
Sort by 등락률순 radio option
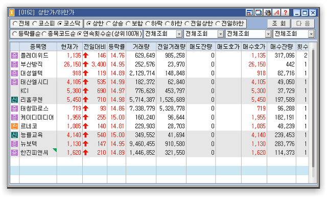click(x=15, y=34)
